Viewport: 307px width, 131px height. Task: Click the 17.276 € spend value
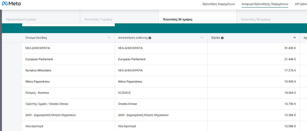[290, 70]
